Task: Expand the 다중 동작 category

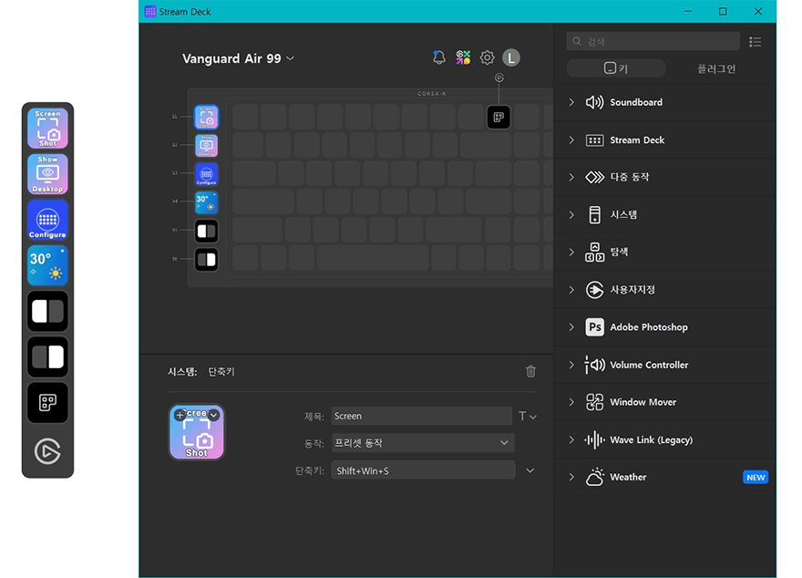Action: coord(571,177)
